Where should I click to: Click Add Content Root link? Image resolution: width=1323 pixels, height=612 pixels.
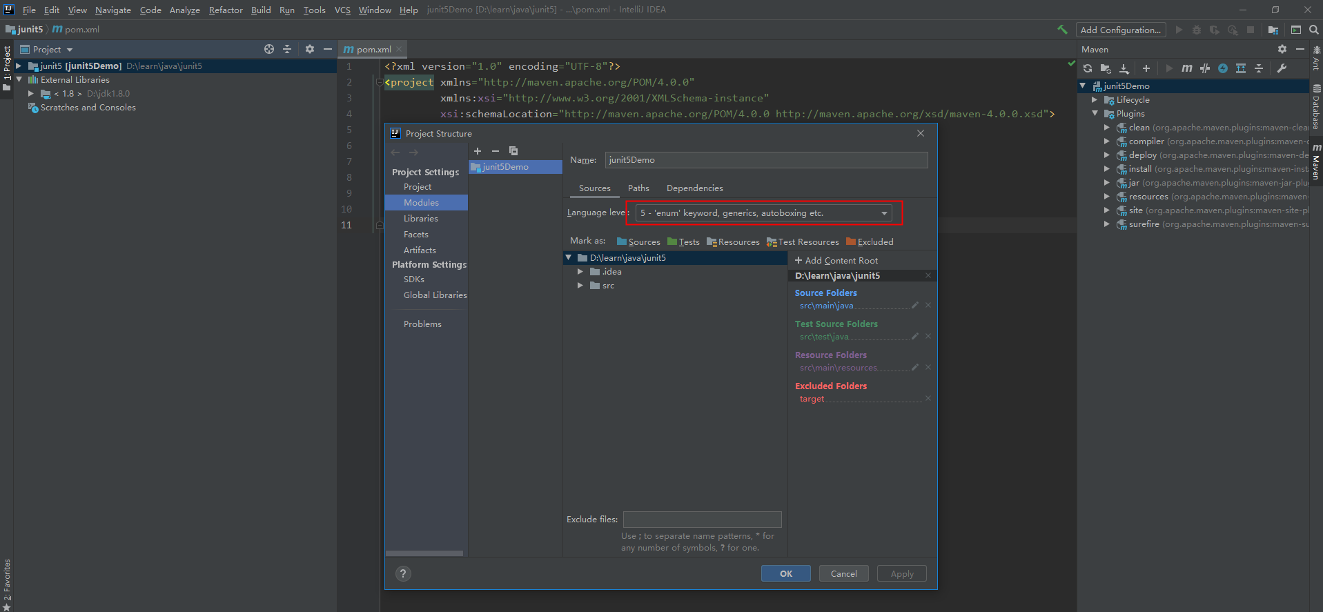click(836, 261)
